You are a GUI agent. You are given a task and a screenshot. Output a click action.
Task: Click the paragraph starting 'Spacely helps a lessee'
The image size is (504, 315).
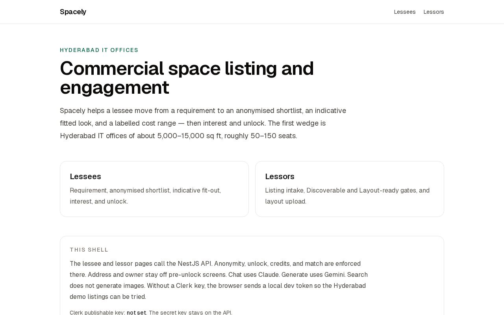pyautogui.click(x=203, y=123)
